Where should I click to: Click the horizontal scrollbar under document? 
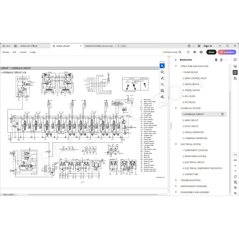pyautogui.click(x=93, y=195)
